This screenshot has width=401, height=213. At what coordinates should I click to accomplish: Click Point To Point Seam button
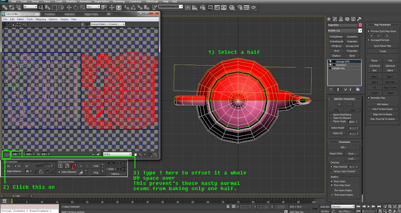pos(382,109)
